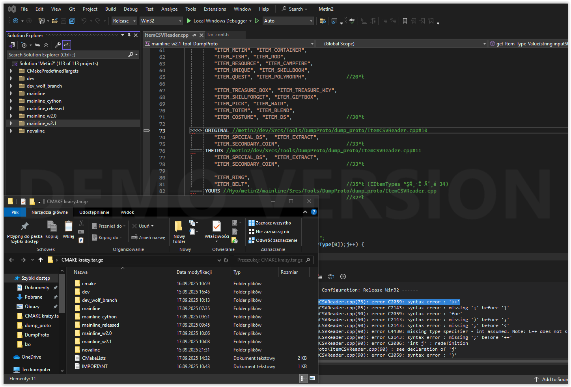Click the Wklej paste icon
Screen dimensions: 571x387
point(68,226)
